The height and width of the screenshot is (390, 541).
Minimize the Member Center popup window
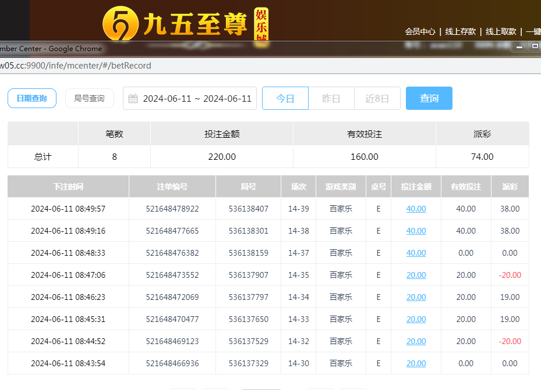(519, 46)
